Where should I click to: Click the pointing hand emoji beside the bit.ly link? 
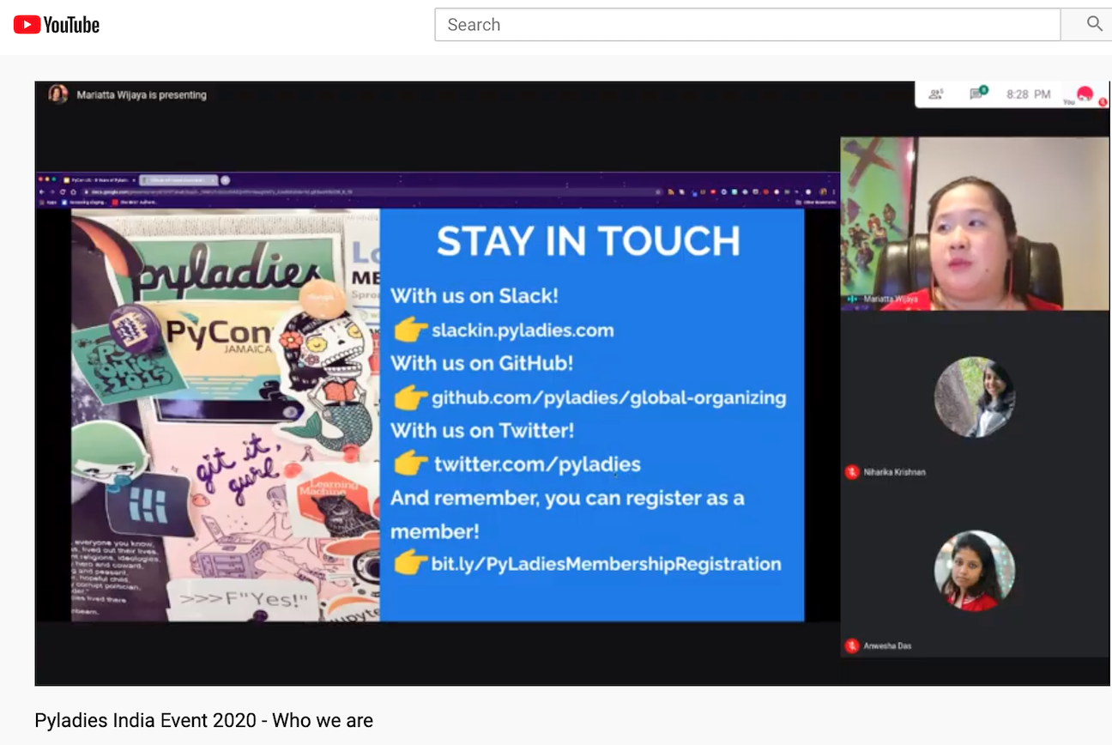tap(410, 564)
